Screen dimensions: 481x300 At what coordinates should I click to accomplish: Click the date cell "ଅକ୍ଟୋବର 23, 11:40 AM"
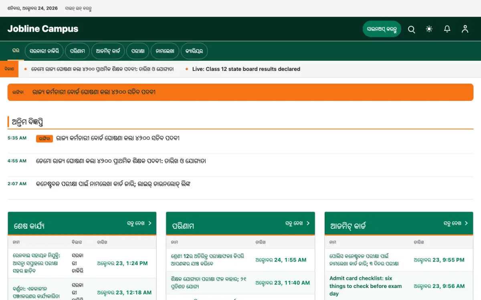pyautogui.click(x=283, y=283)
